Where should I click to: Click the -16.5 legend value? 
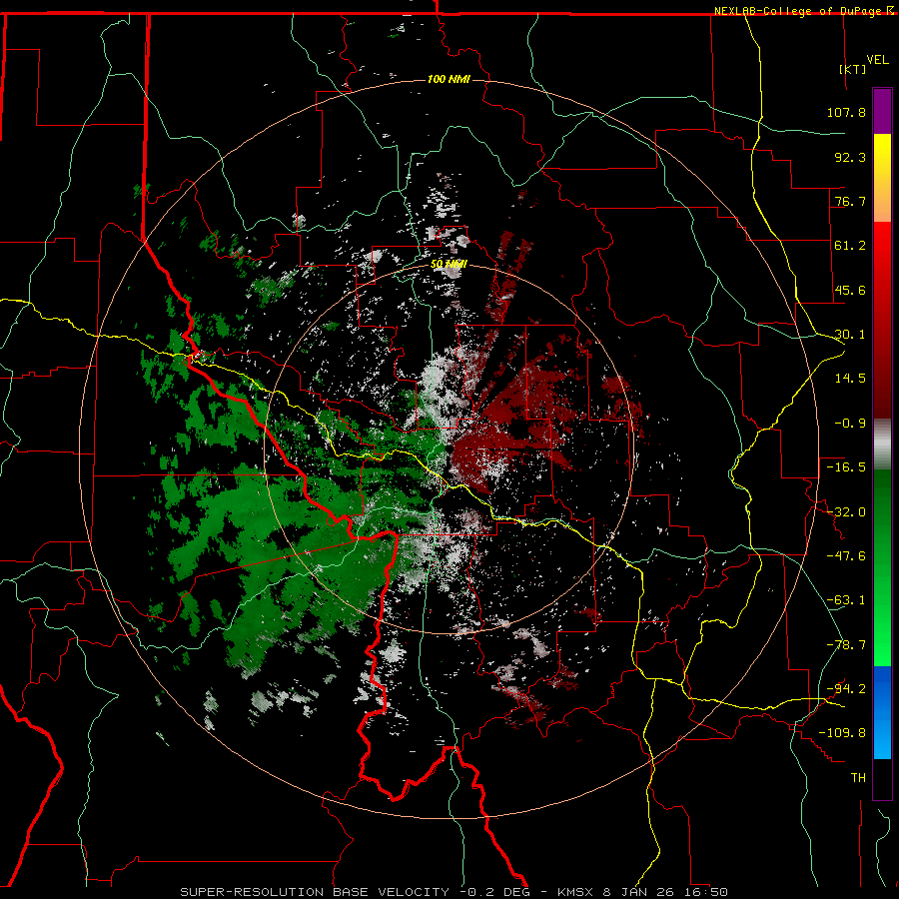point(846,467)
